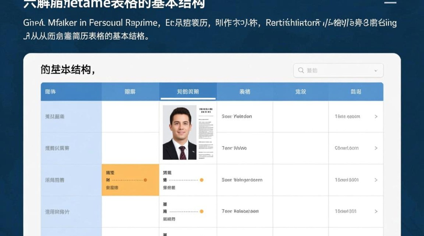Focus the search input field above the table
This screenshot has height=236, width=424.
click(x=338, y=70)
